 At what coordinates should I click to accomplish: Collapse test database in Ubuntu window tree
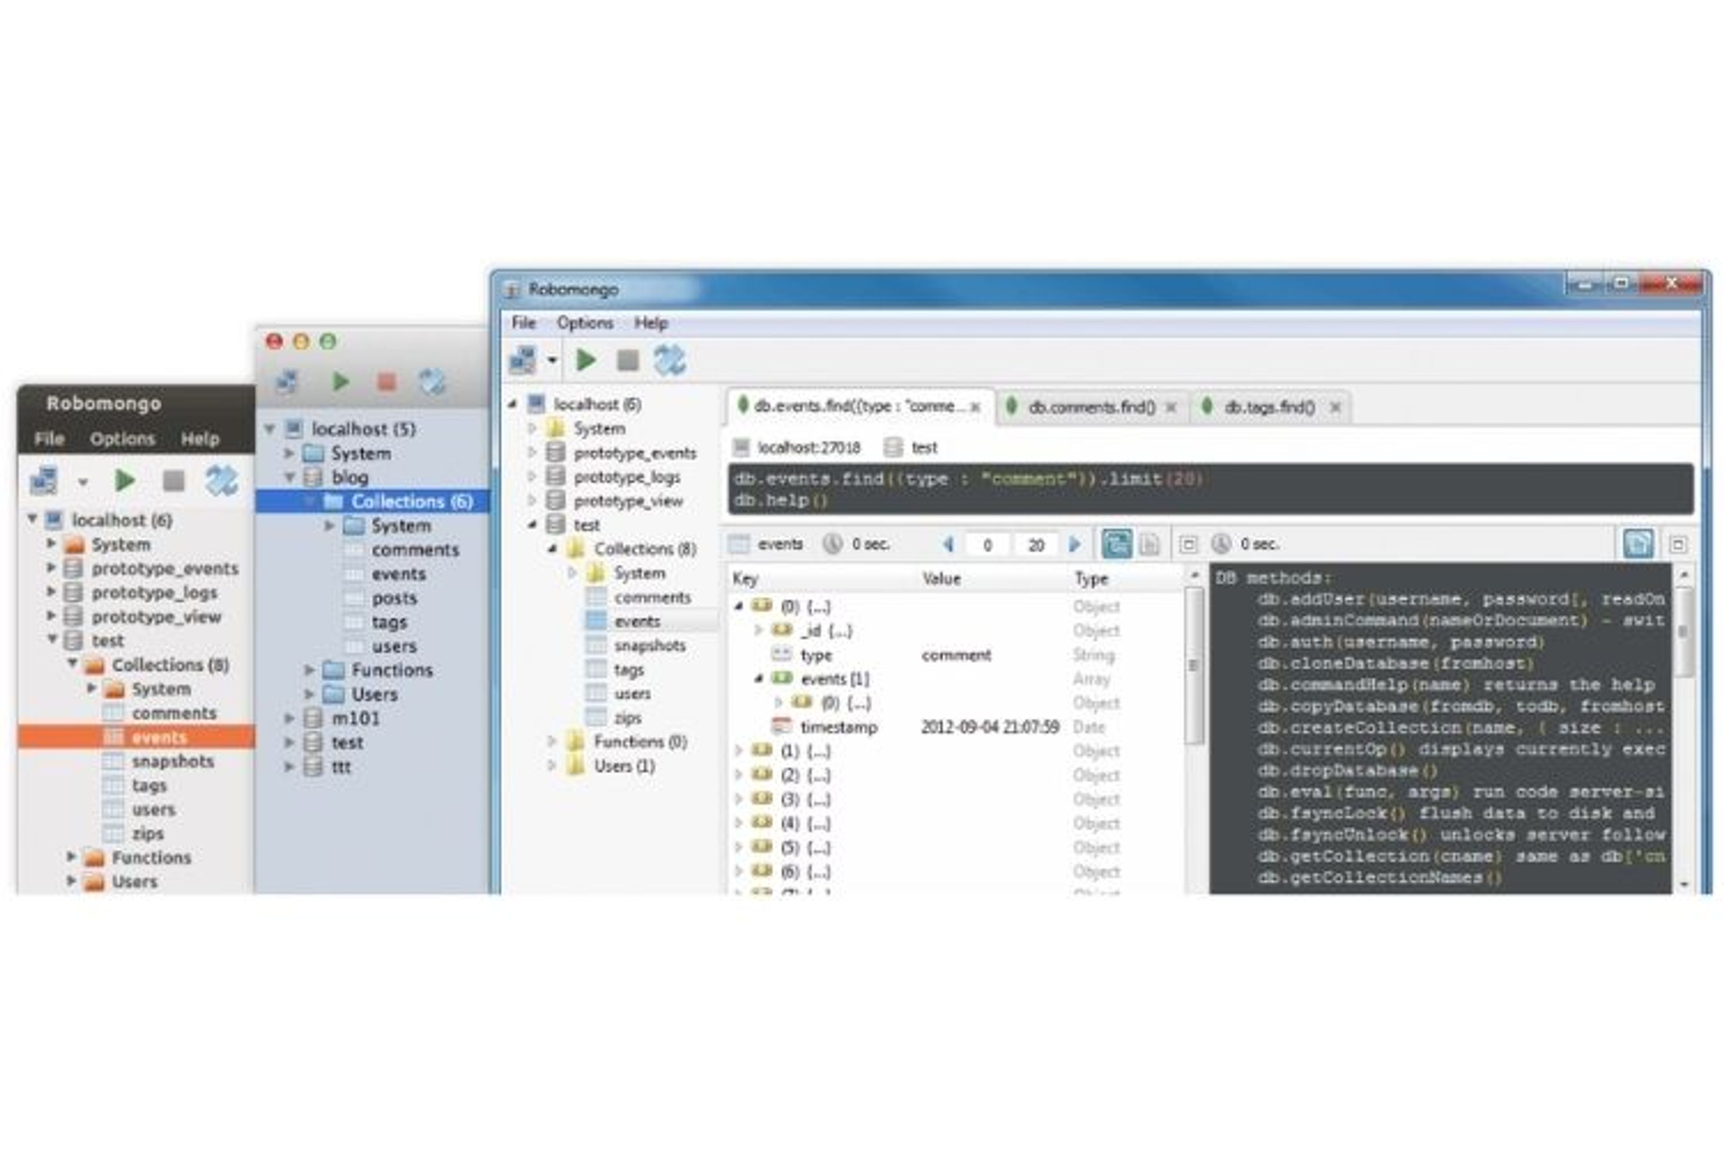52,639
